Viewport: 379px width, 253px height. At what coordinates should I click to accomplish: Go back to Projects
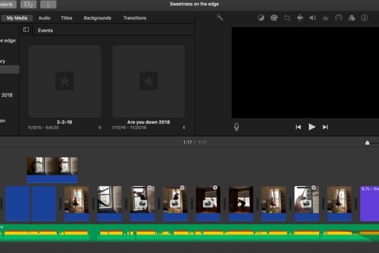tap(7, 5)
